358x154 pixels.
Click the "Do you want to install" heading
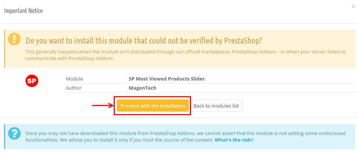143,41
